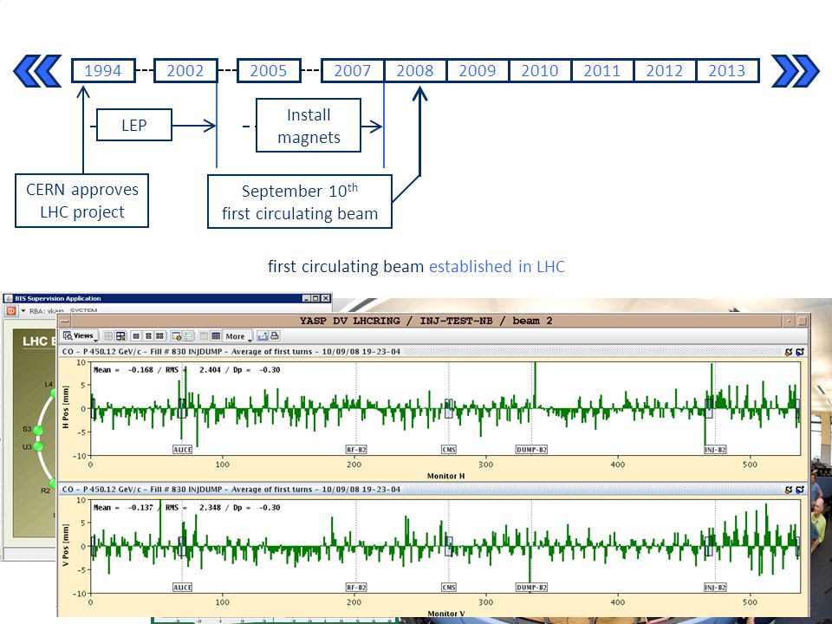Click DUMP-B2 label in Monitor H plot

[x=531, y=450]
